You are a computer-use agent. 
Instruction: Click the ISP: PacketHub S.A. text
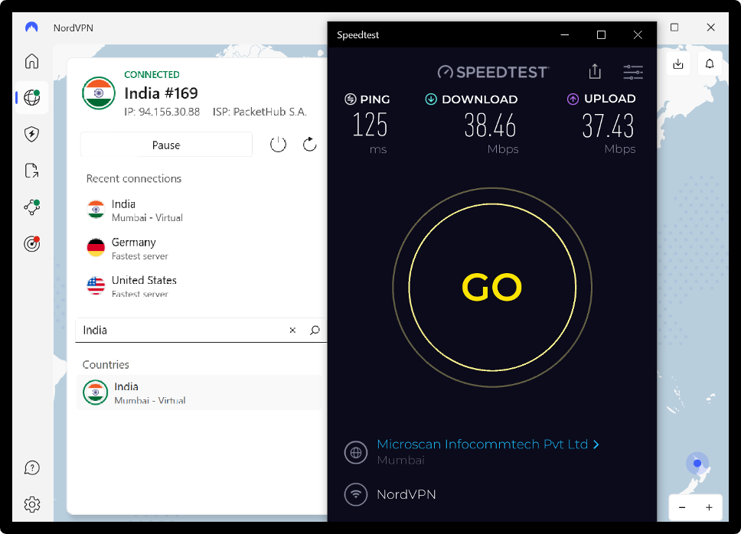tap(260, 112)
